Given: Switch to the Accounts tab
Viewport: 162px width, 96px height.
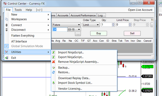Looking at the screenshot, I should pos(63,15).
